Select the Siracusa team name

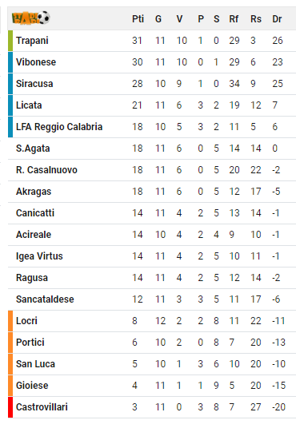pos(34,84)
